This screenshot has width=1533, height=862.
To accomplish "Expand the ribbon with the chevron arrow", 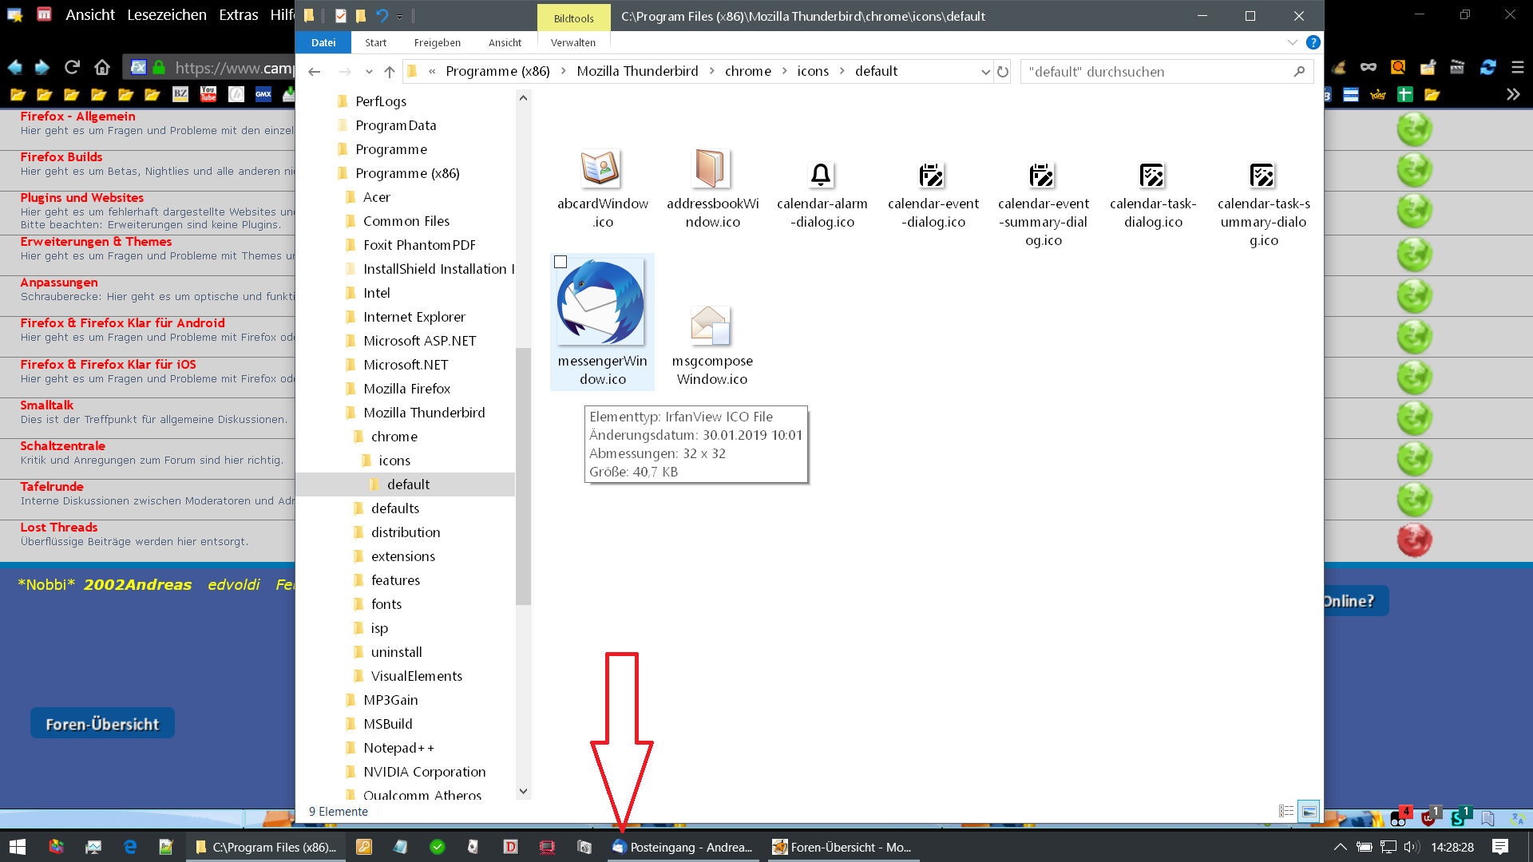I will coord(1292,42).
